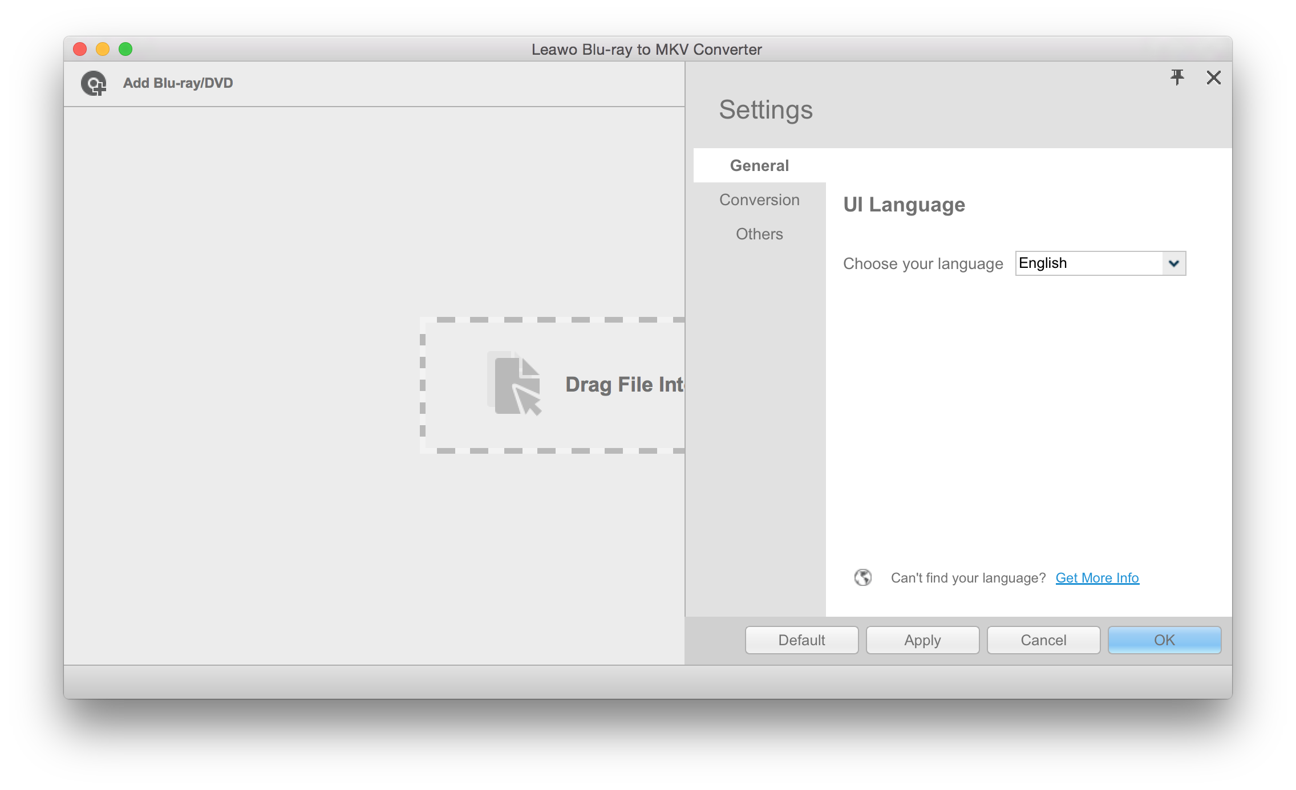Click the globe icon beside language help

pyautogui.click(x=862, y=577)
